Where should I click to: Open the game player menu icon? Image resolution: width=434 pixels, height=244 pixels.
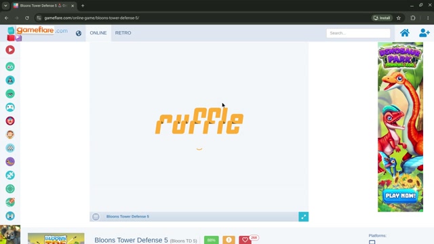(x=96, y=217)
